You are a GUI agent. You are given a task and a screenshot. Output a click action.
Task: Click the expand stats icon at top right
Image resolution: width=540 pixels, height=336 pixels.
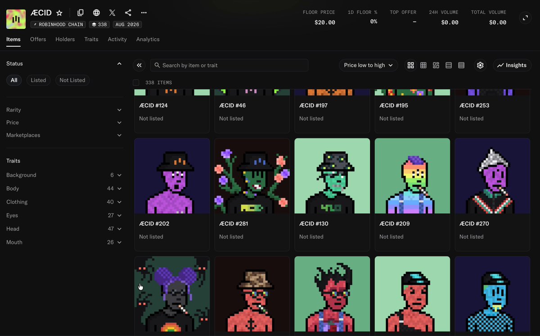[525, 18]
